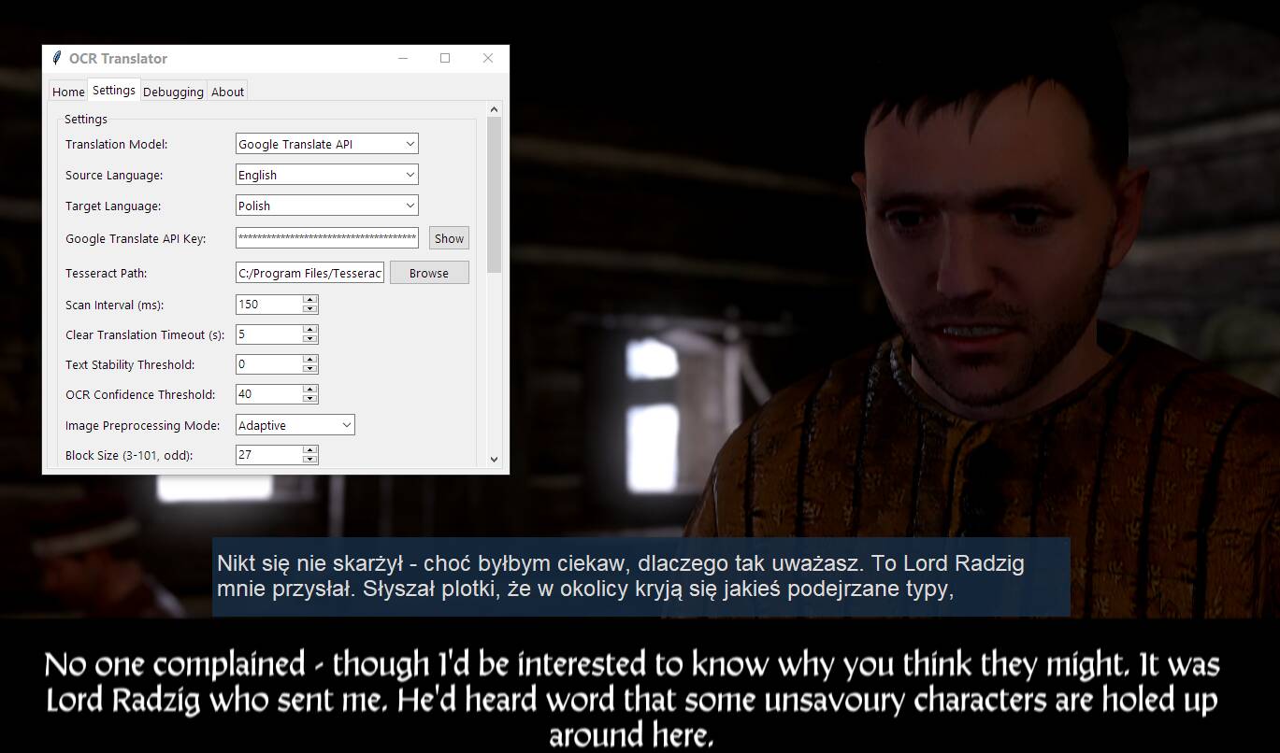Click the 'Translation Model:' label
This screenshot has height=753, width=1280.
[x=116, y=144]
